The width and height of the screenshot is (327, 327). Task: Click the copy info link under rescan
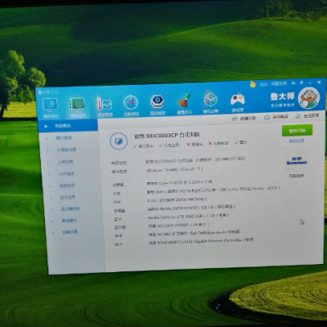pyautogui.click(x=297, y=141)
